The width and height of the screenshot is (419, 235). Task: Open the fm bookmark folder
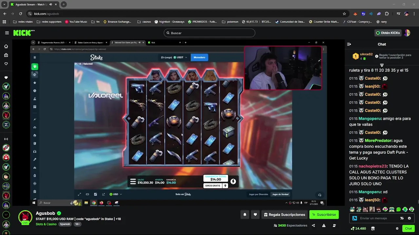click(96, 22)
